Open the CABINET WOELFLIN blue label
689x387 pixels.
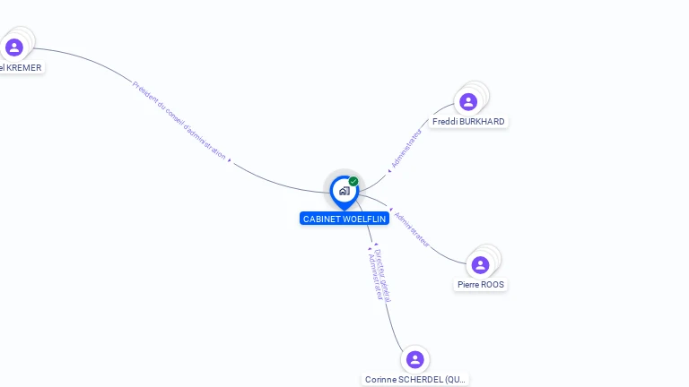(x=344, y=219)
